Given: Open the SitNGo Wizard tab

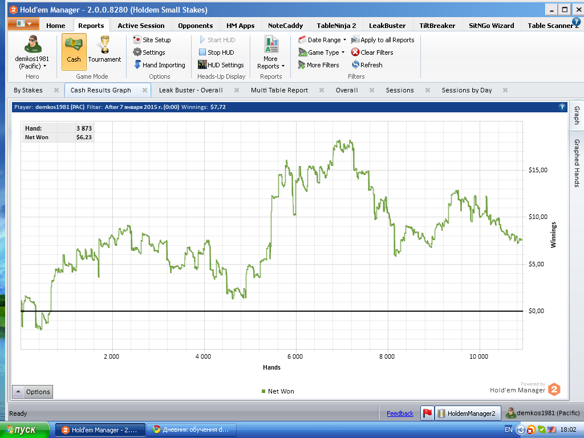Looking at the screenshot, I should point(492,25).
